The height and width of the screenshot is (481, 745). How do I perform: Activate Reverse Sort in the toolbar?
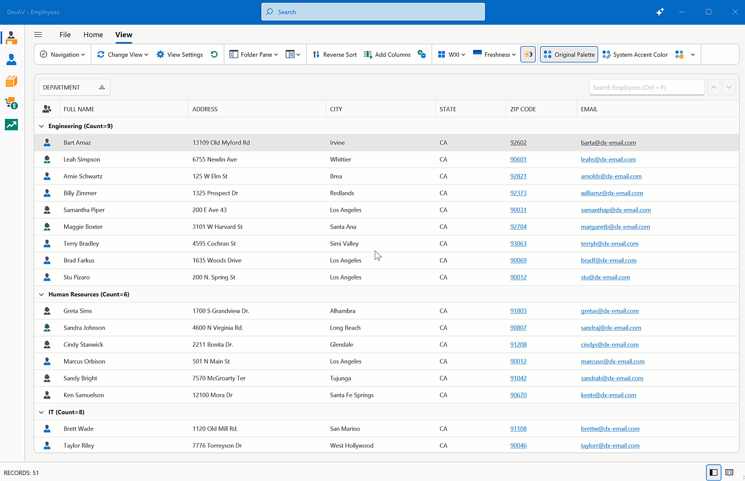point(334,54)
